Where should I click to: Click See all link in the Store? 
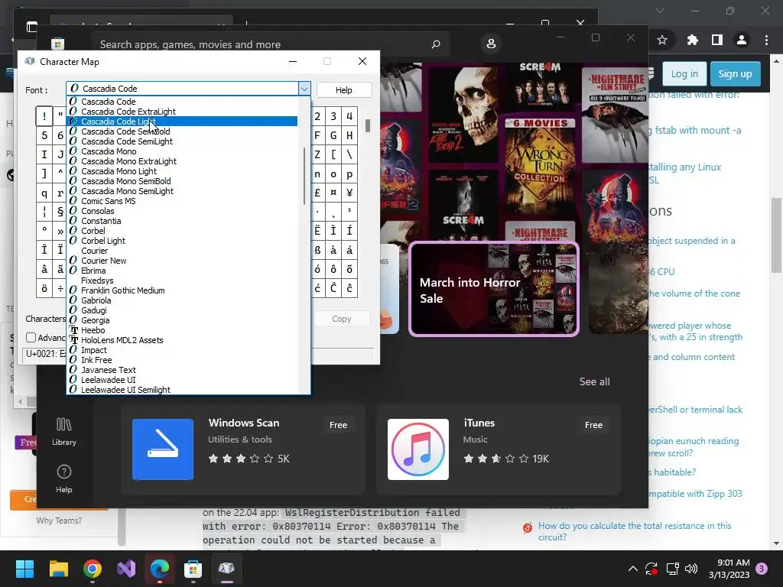[594, 381]
